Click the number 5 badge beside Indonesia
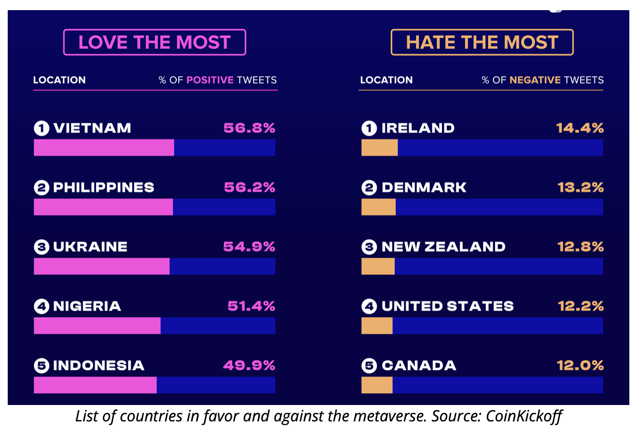The height and width of the screenshot is (433, 639). click(42, 366)
